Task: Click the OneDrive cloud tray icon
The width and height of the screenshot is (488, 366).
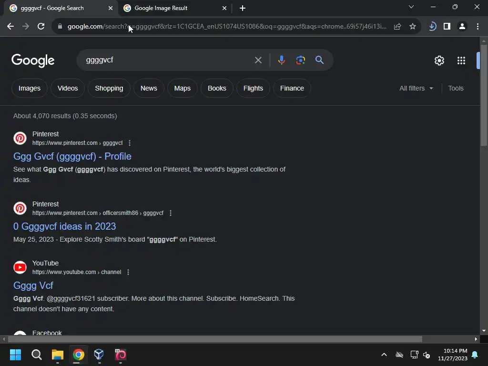Action: tap(399, 355)
